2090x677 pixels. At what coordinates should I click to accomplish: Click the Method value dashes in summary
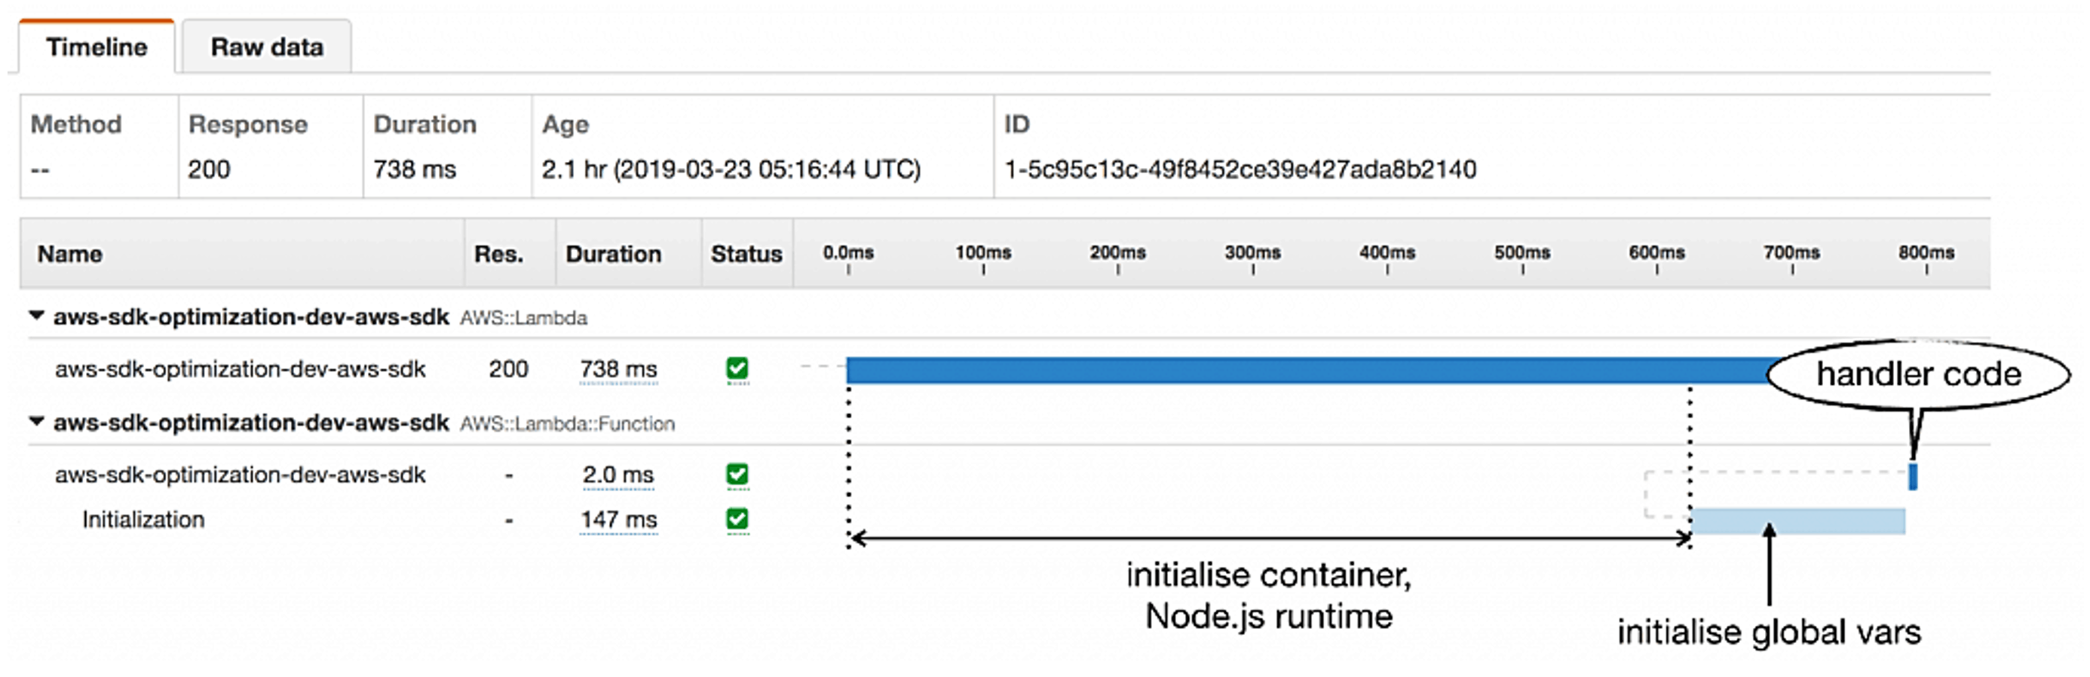pos(41,169)
